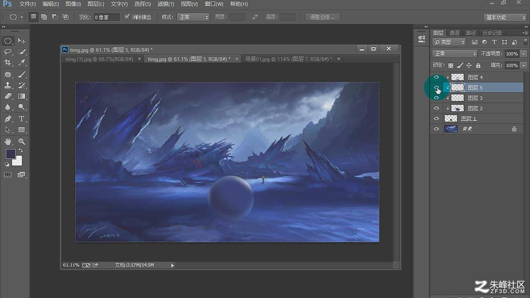This screenshot has height=298, width=530.
Task: Filter layers by type (T) layers
Action: coord(494,42)
